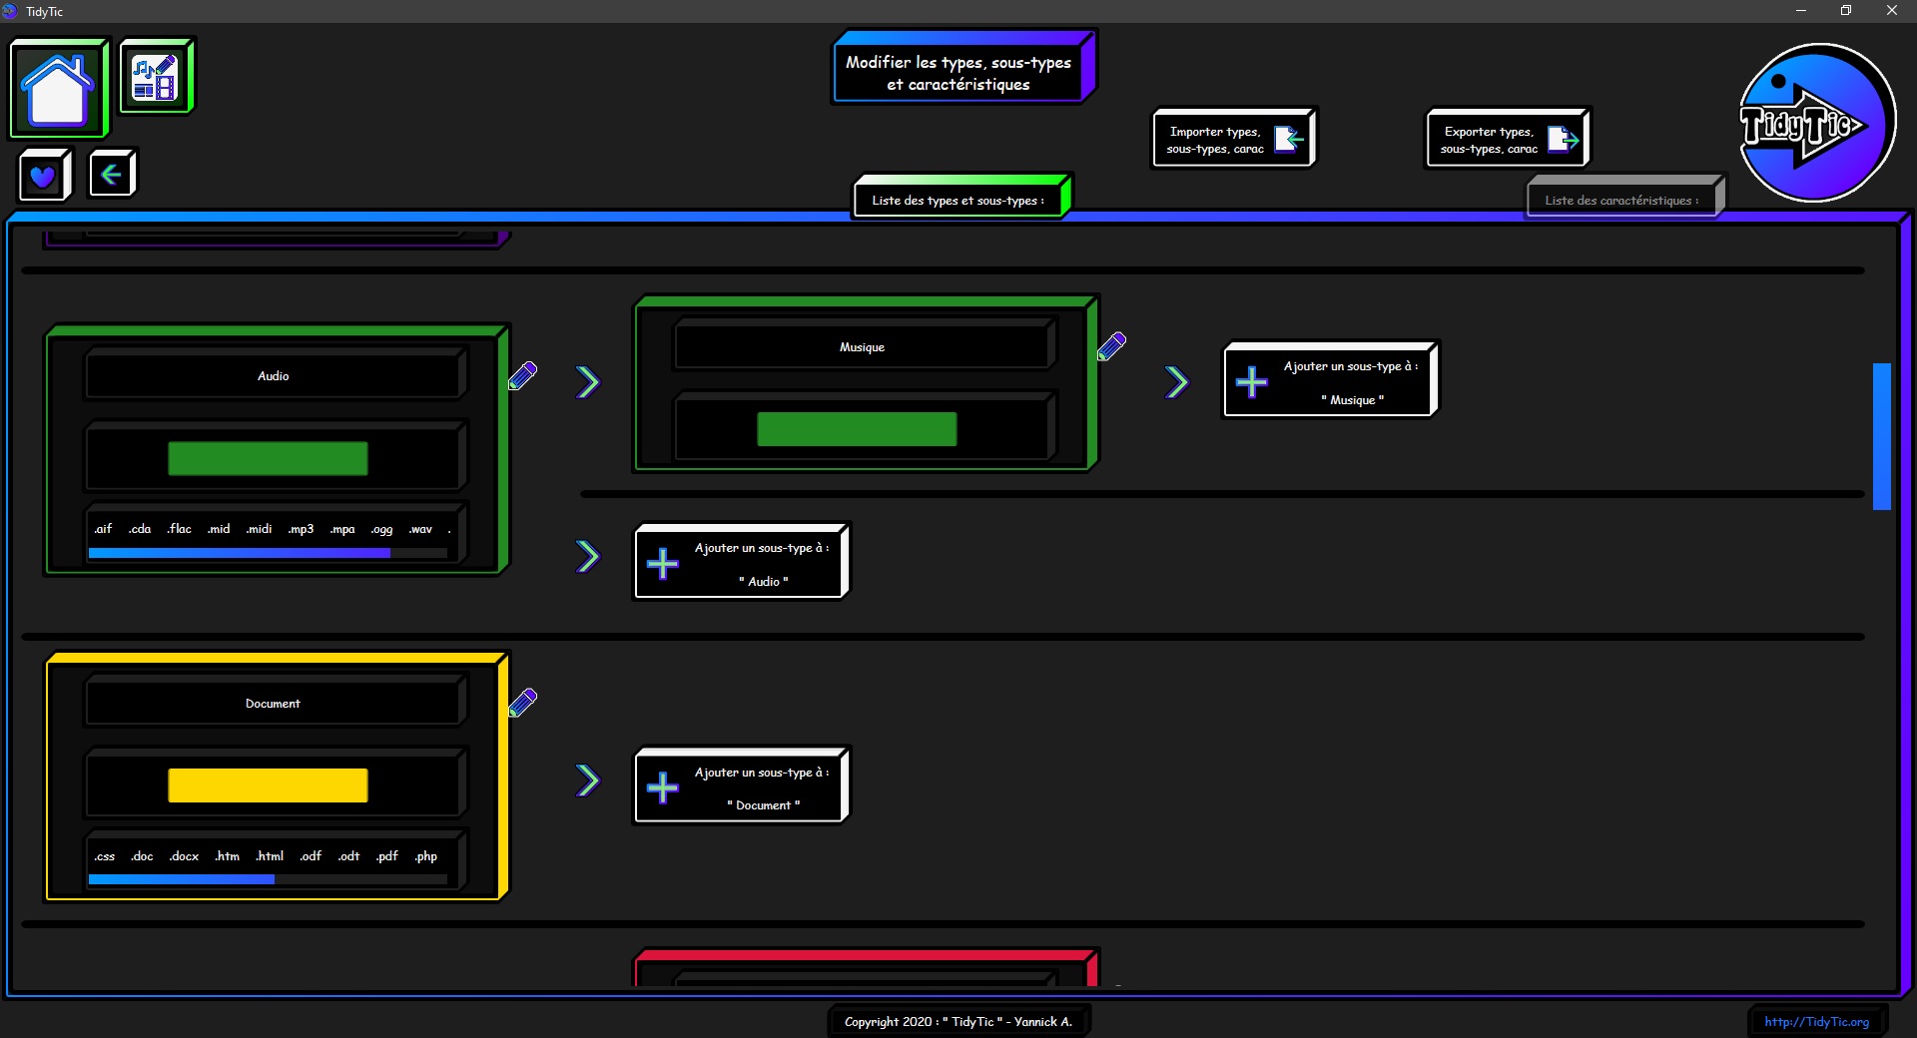
Task: Import types via Importer types, sous-types, carac
Action: (x=1233, y=139)
